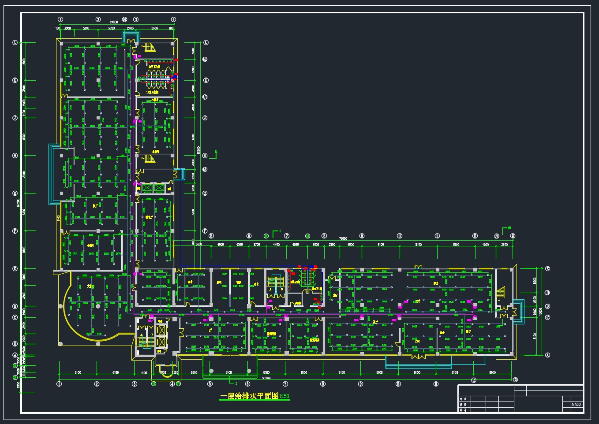Select the 24500 overall dimension at top

point(113,22)
